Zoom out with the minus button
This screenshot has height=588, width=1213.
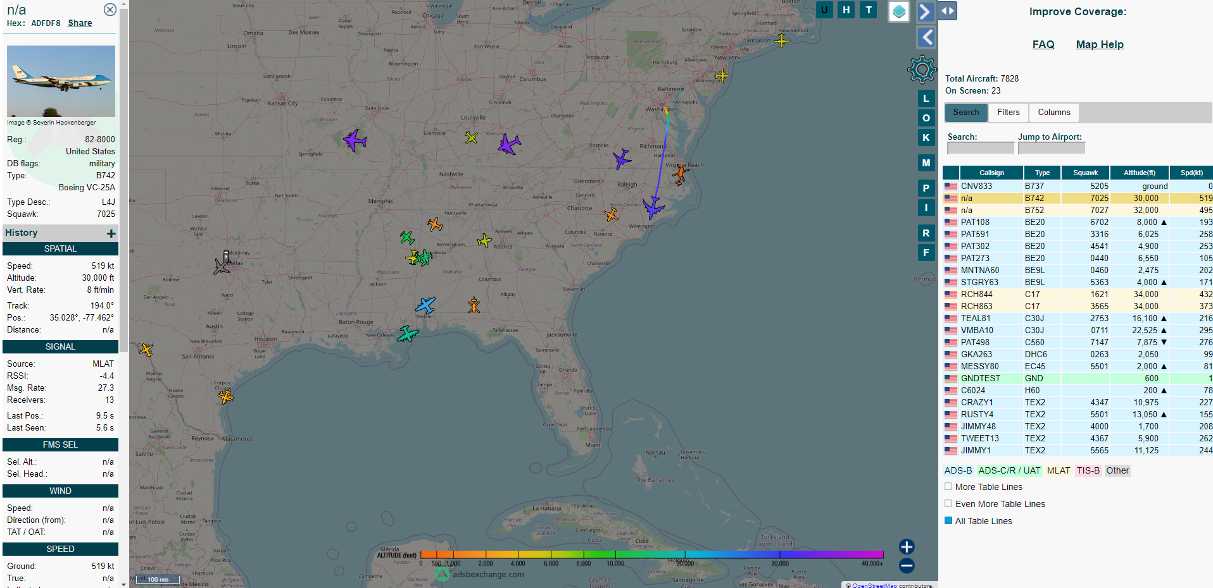(x=907, y=566)
